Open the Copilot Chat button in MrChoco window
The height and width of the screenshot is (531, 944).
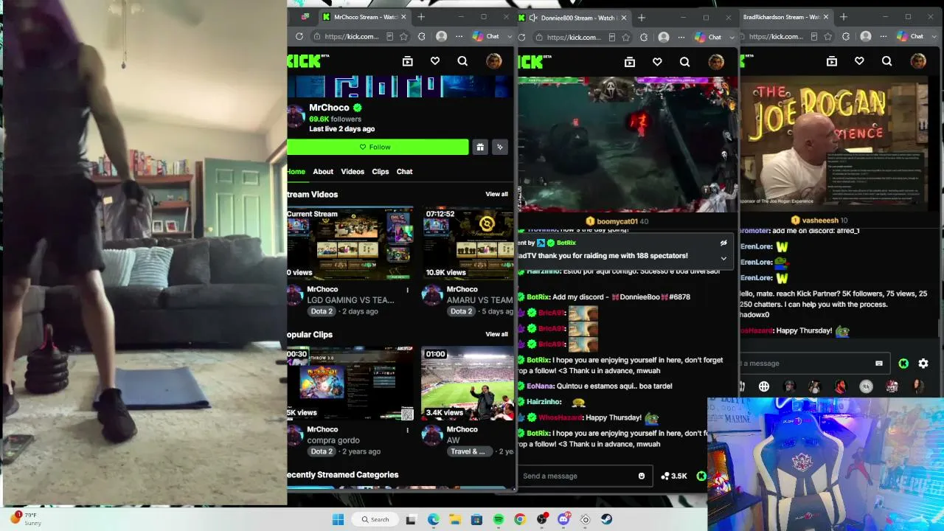coord(487,36)
